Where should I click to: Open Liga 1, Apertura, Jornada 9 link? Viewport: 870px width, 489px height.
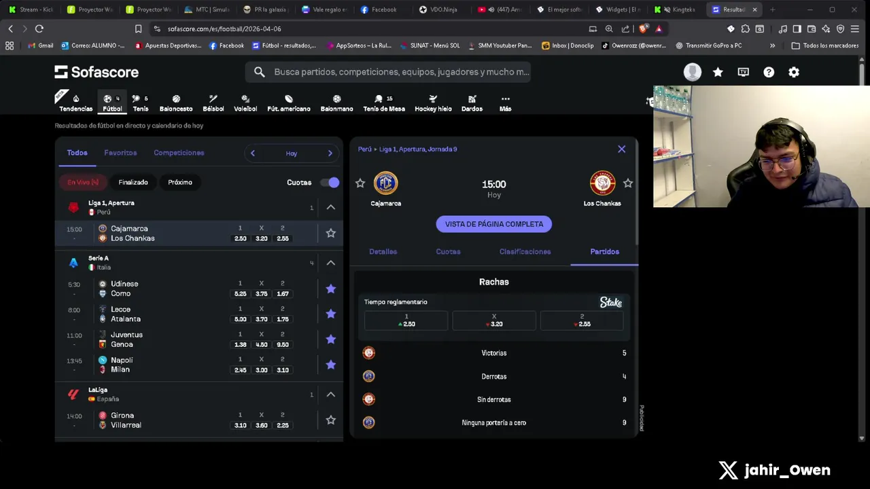click(x=418, y=149)
